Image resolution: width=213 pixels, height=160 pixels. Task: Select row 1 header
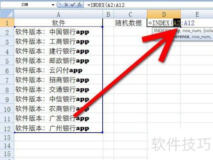tap(7, 23)
